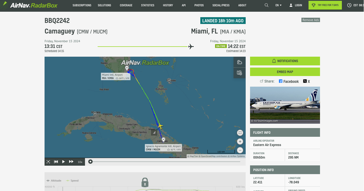Click the 295 NM distance value
364x191 pixels.
point(294,157)
